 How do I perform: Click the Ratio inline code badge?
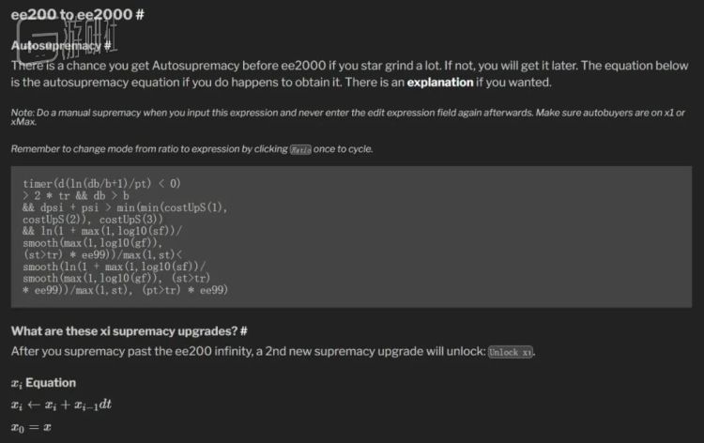click(x=300, y=149)
